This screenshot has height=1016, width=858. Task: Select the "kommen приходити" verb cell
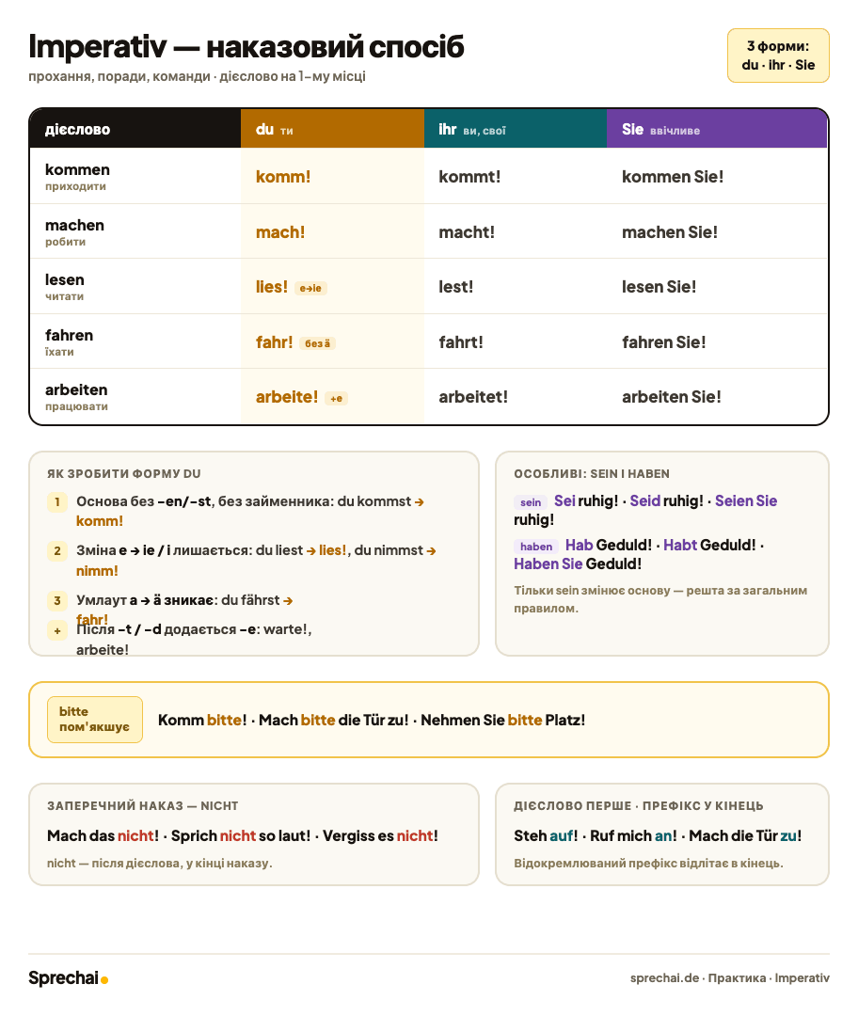coord(135,176)
